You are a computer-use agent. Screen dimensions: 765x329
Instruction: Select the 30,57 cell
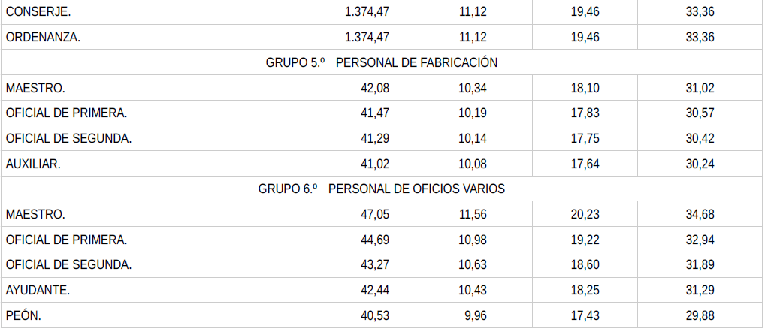(x=700, y=113)
